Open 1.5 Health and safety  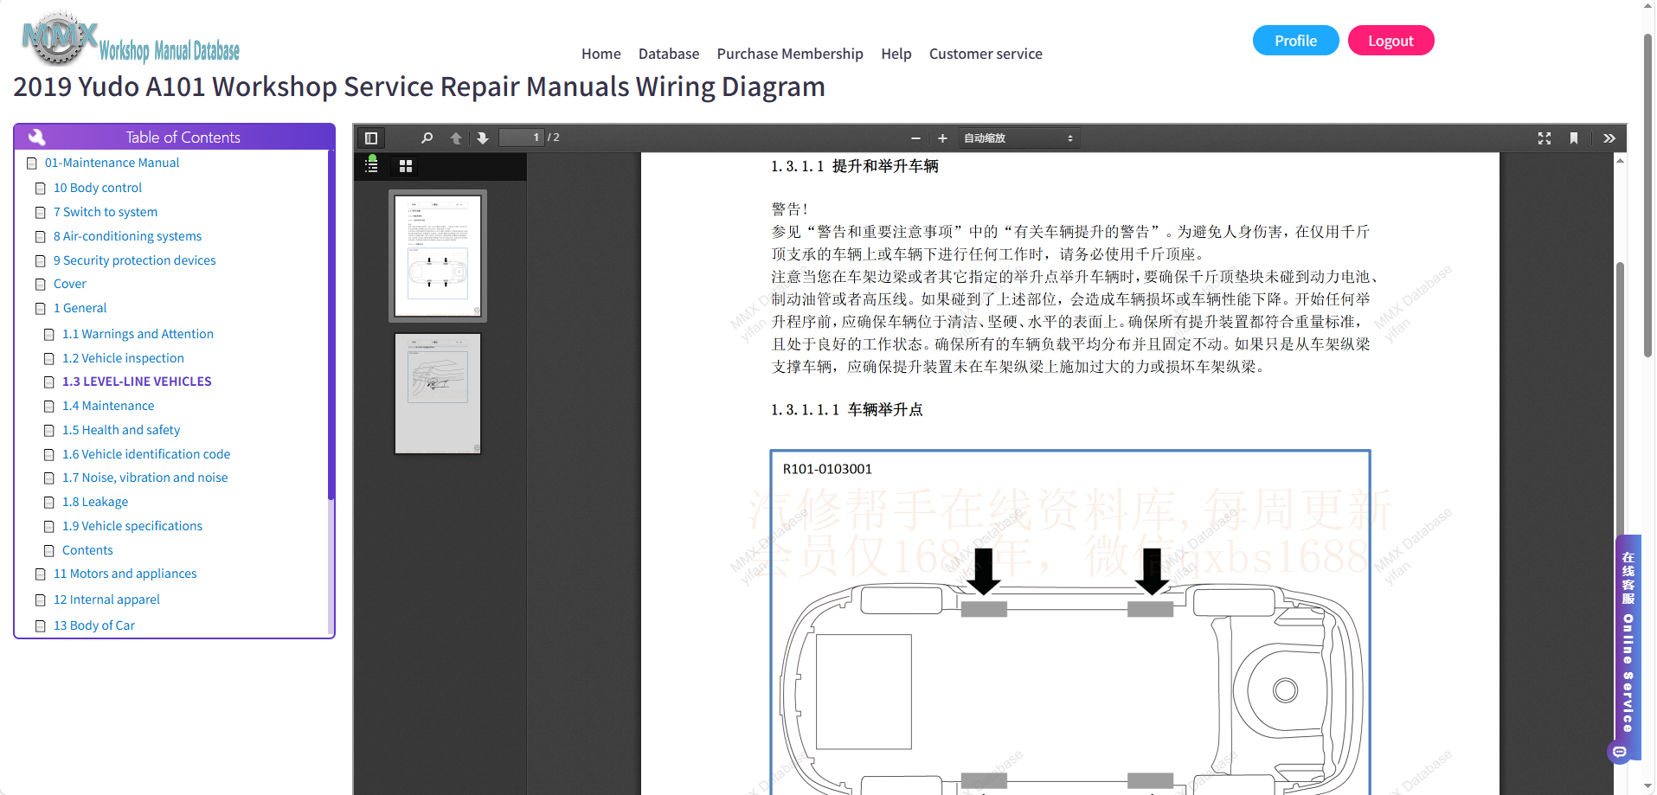[x=121, y=430]
